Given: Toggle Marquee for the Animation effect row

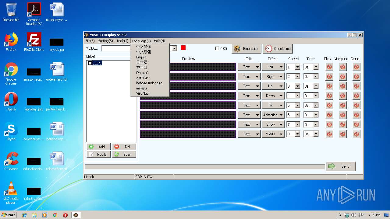Looking at the screenshot, I should click(343, 115).
